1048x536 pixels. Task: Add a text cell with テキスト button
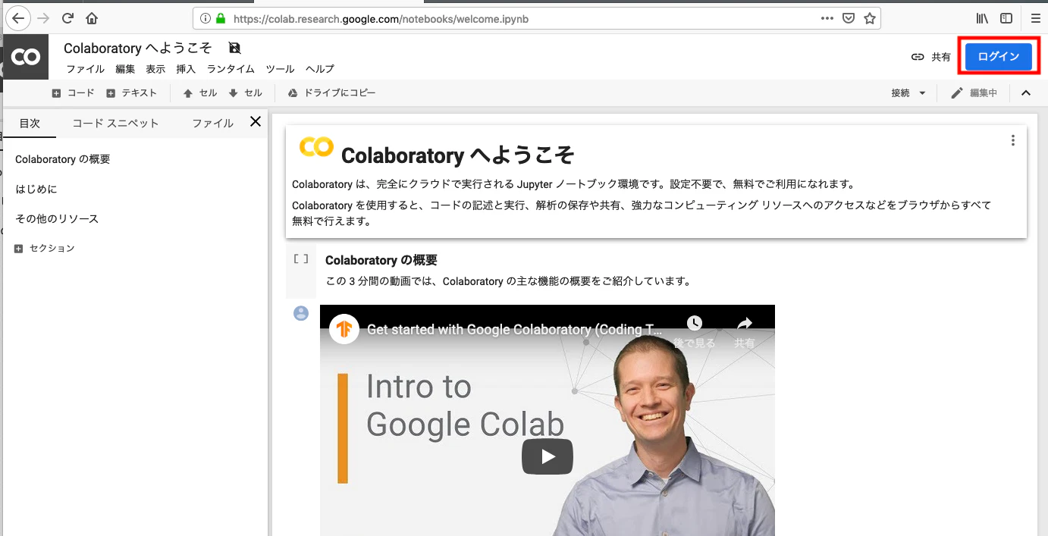(x=131, y=93)
